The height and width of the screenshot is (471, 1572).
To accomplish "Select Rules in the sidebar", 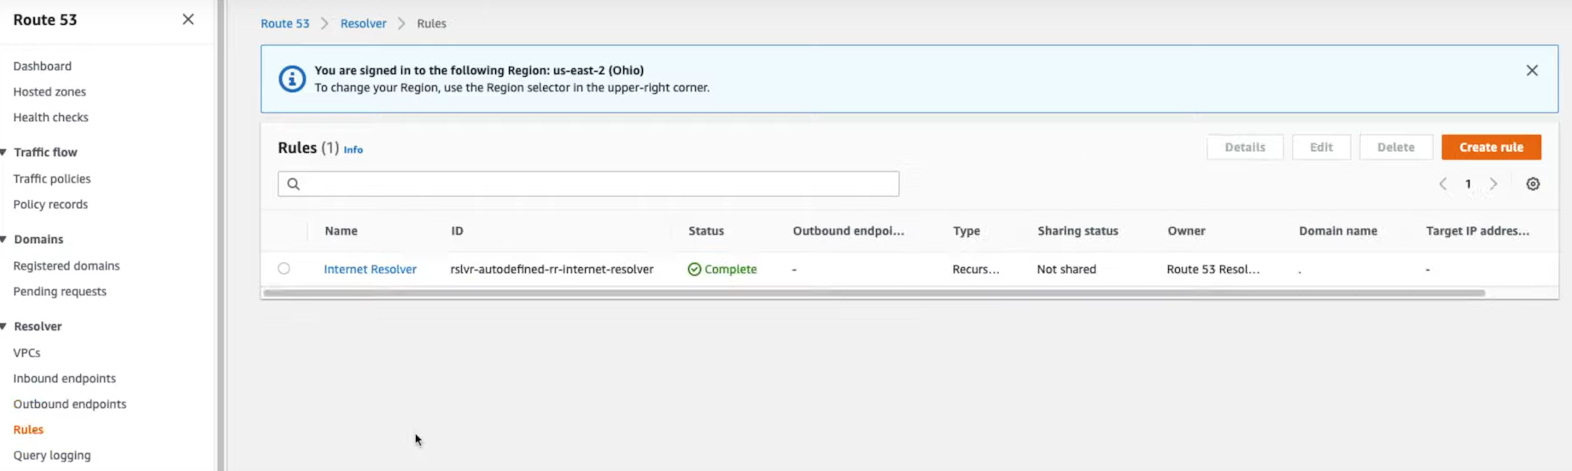I will pyautogui.click(x=28, y=429).
